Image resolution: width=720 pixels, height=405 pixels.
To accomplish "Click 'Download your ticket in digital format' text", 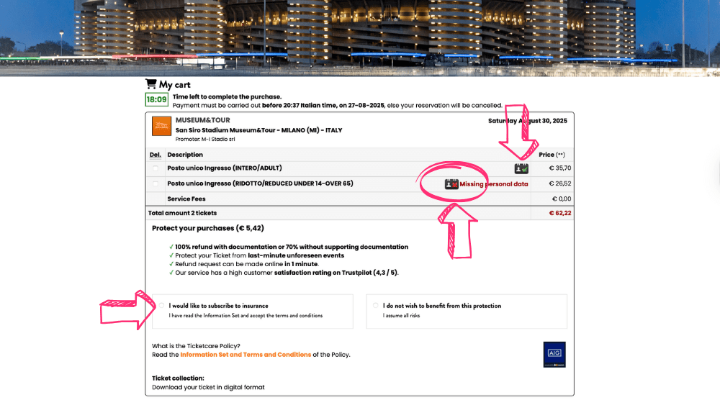I will (x=208, y=387).
